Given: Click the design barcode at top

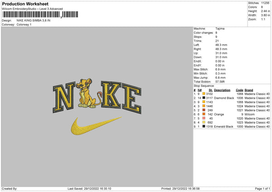Looking at the screenshot, I should click(40, 14).
